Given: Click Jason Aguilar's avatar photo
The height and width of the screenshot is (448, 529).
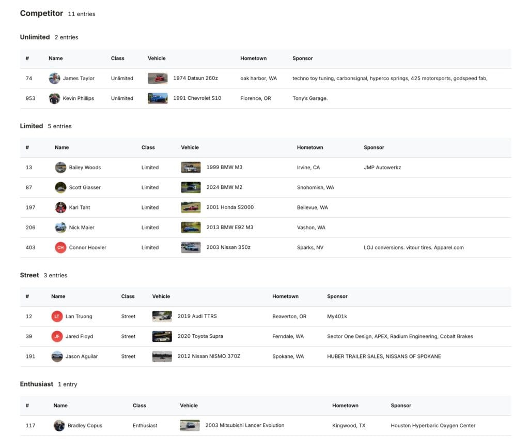Looking at the screenshot, I should click(x=57, y=356).
